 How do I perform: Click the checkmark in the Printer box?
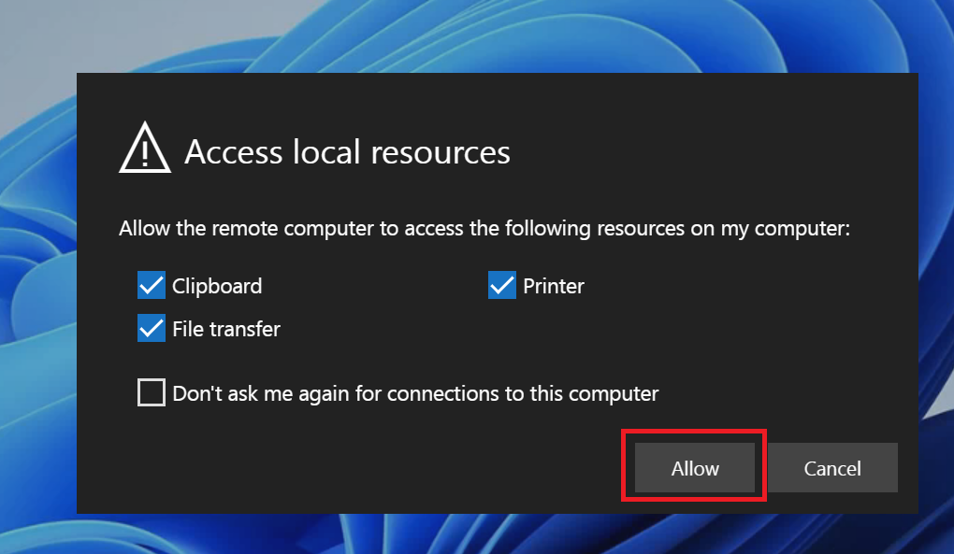click(x=502, y=285)
